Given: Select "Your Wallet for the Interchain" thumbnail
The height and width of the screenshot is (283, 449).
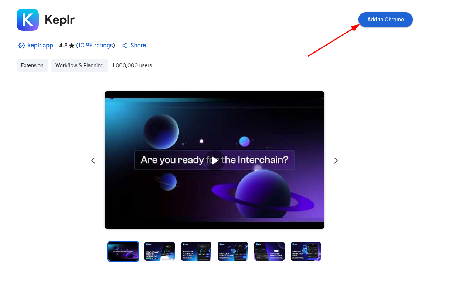Looking at the screenshot, I should click(x=160, y=252).
